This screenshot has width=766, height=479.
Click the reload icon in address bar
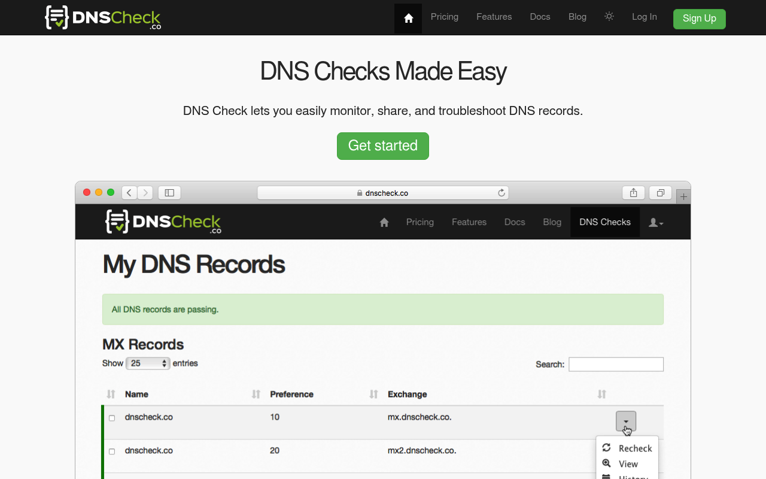[x=501, y=193]
